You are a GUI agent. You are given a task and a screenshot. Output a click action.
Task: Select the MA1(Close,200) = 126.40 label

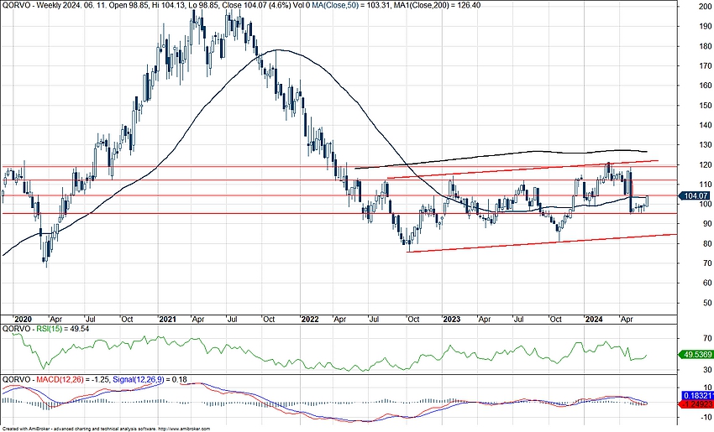tap(438, 5)
